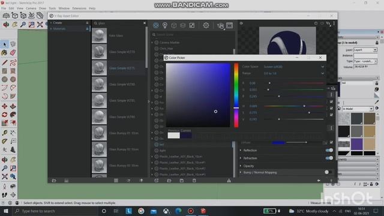Screen dimensions: 384x216
Task: Toggle the Refraction switch
Action: [x=329, y=158]
